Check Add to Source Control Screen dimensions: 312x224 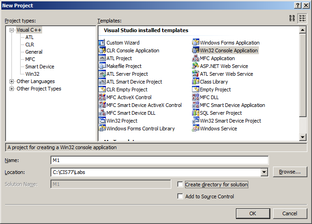tap(180, 196)
